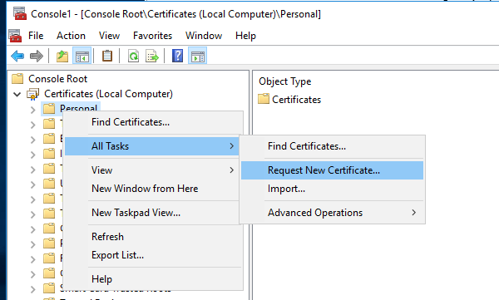The width and height of the screenshot is (499, 300).
Task: Click the MMC document icon beside File menu
Action: coord(15,35)
